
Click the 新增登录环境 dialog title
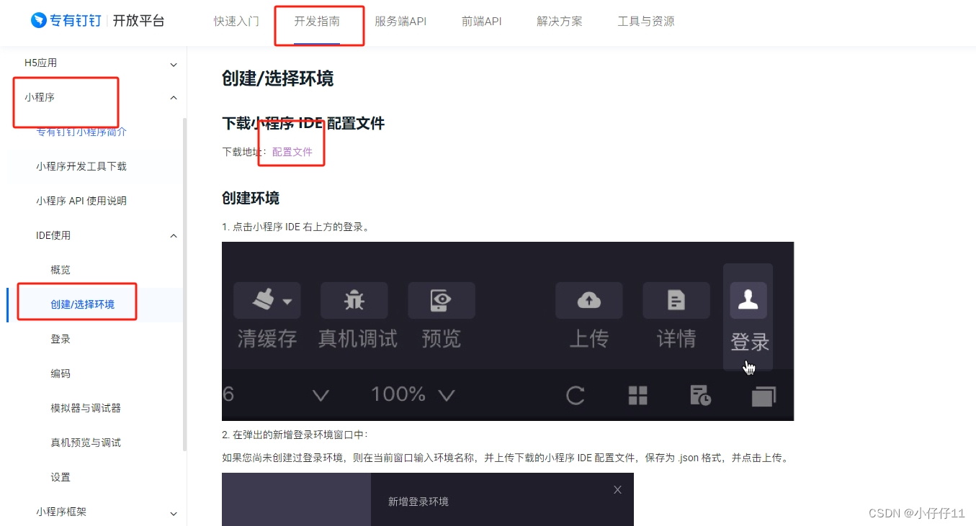coord(418,502)
